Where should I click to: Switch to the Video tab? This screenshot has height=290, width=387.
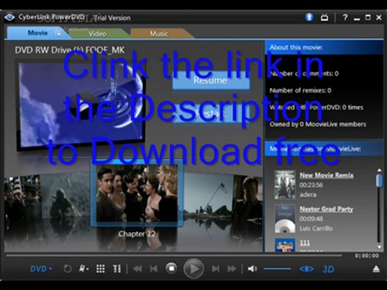click(98, 34)
